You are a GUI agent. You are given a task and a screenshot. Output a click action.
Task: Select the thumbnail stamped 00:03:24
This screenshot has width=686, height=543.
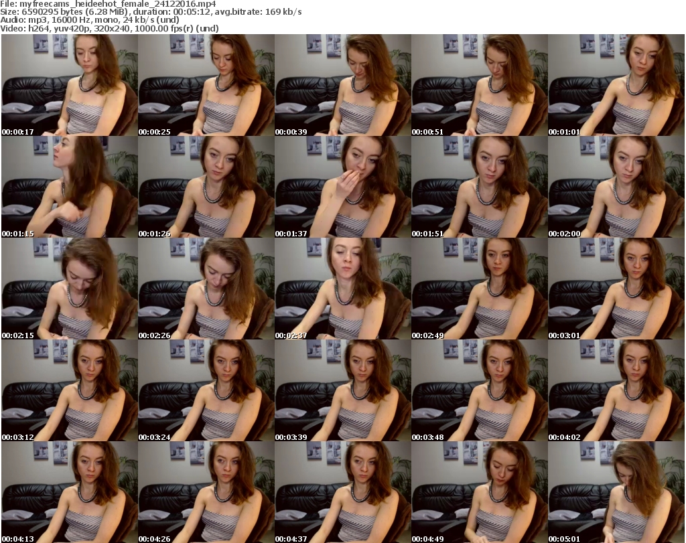coord(206,390)
